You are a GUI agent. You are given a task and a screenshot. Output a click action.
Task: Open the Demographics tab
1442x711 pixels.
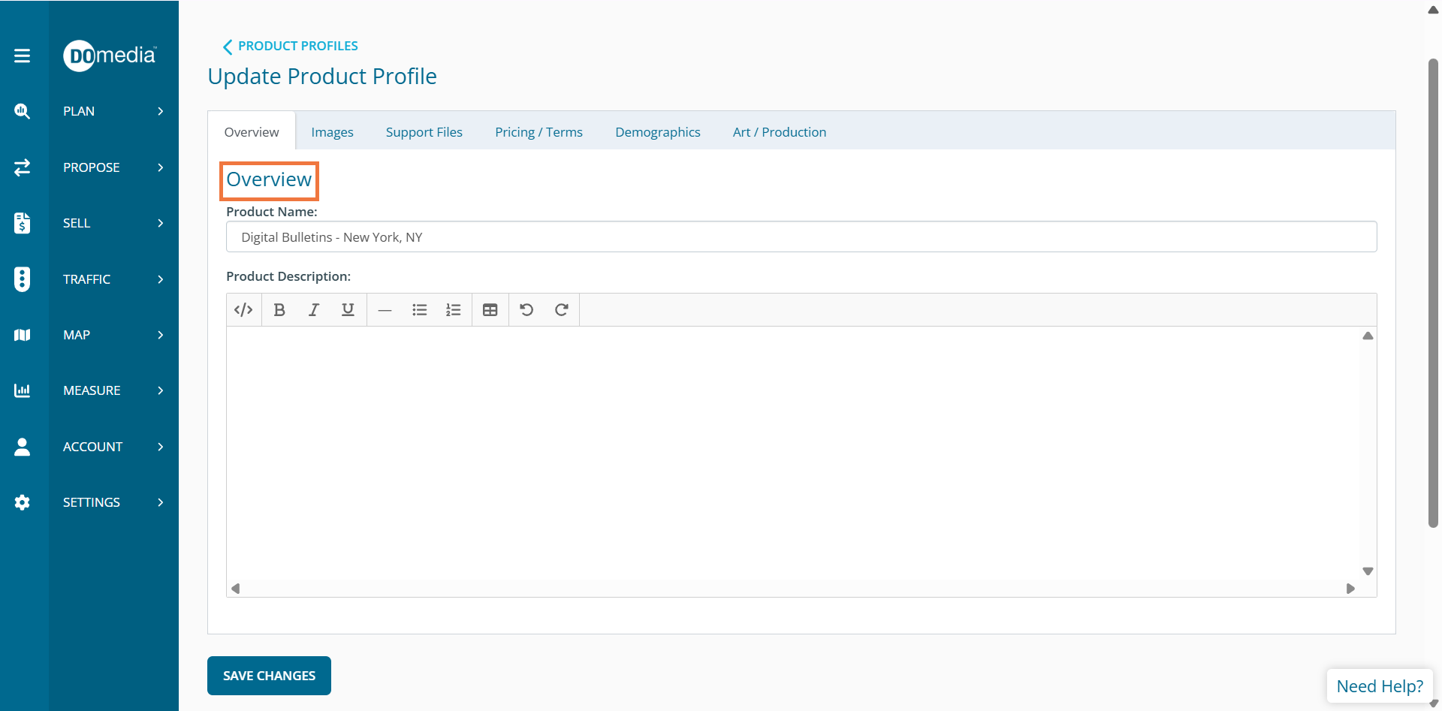657,132
